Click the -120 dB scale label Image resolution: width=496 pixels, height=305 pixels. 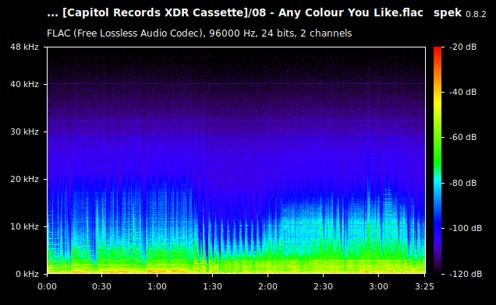466,274
